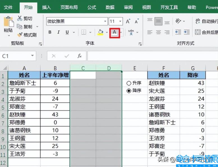218x167 pixels.
Task: Apply font color A button
Action: (114, 33)
